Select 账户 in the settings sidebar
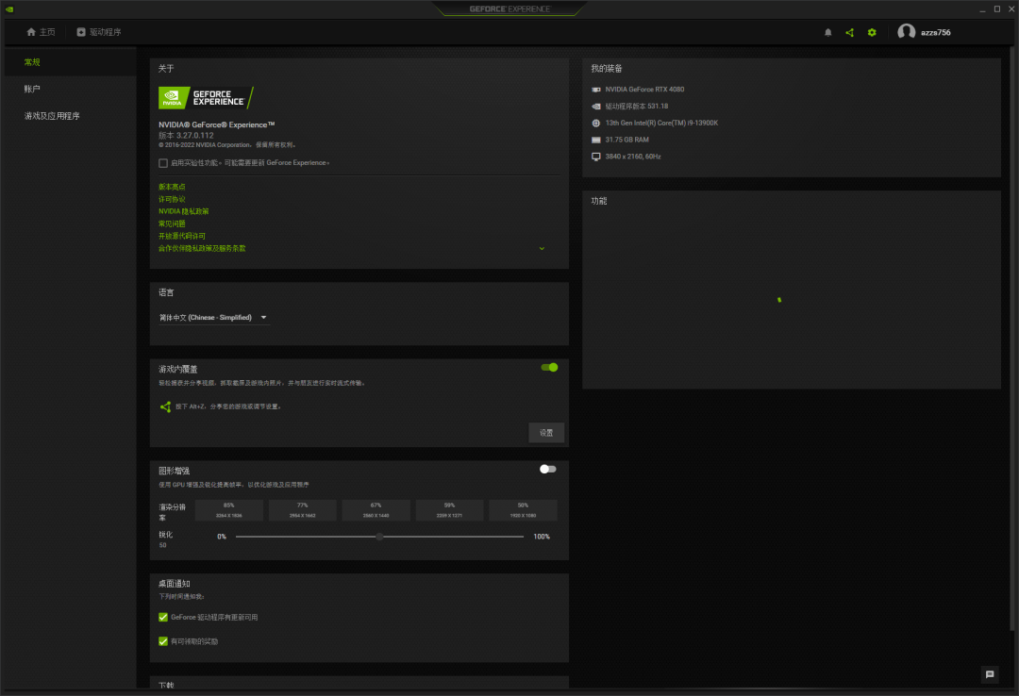1019x696 pixels. (x=70, y=89)
